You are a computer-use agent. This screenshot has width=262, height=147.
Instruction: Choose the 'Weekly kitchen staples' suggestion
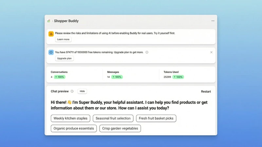pyautogui.click(x=70, y=118)
